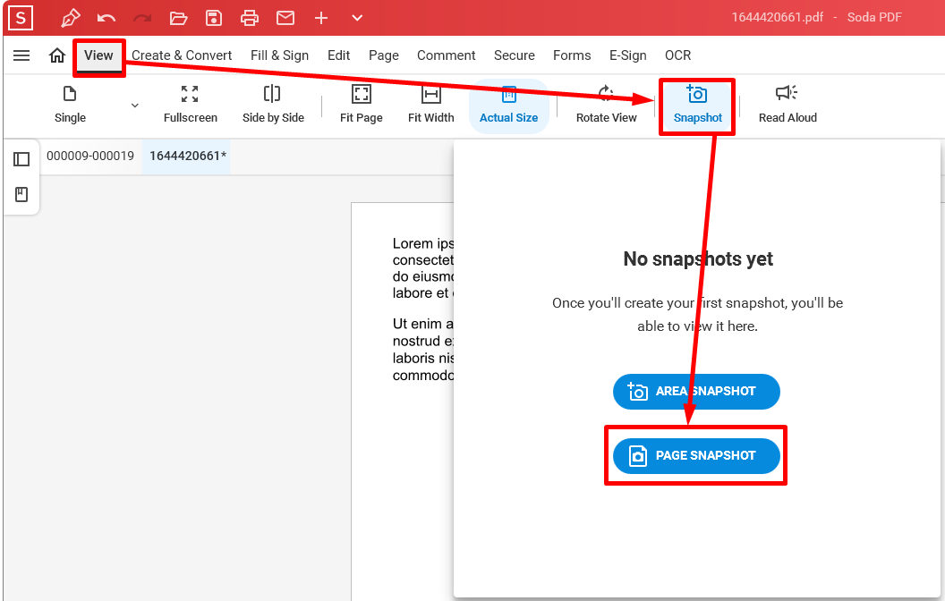Enable Side by Side view
Screen dimensions: 945x601
(273, 105)
